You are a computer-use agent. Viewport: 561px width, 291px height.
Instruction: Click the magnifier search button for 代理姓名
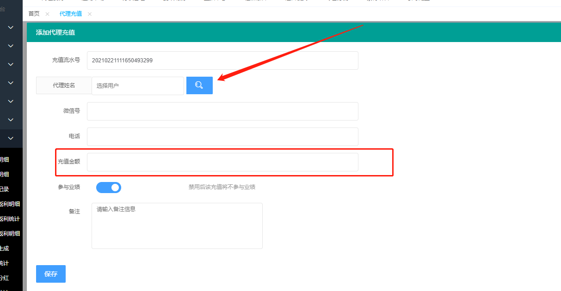(199, 85)
